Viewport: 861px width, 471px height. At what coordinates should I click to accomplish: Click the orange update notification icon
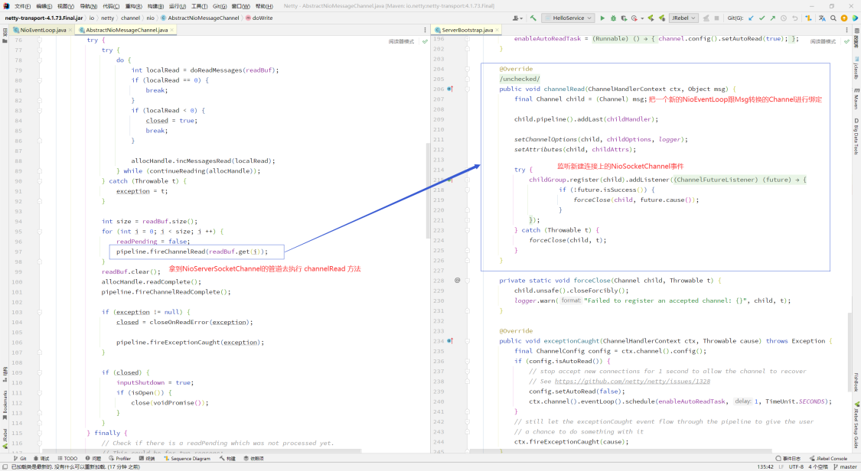[844, 18]
